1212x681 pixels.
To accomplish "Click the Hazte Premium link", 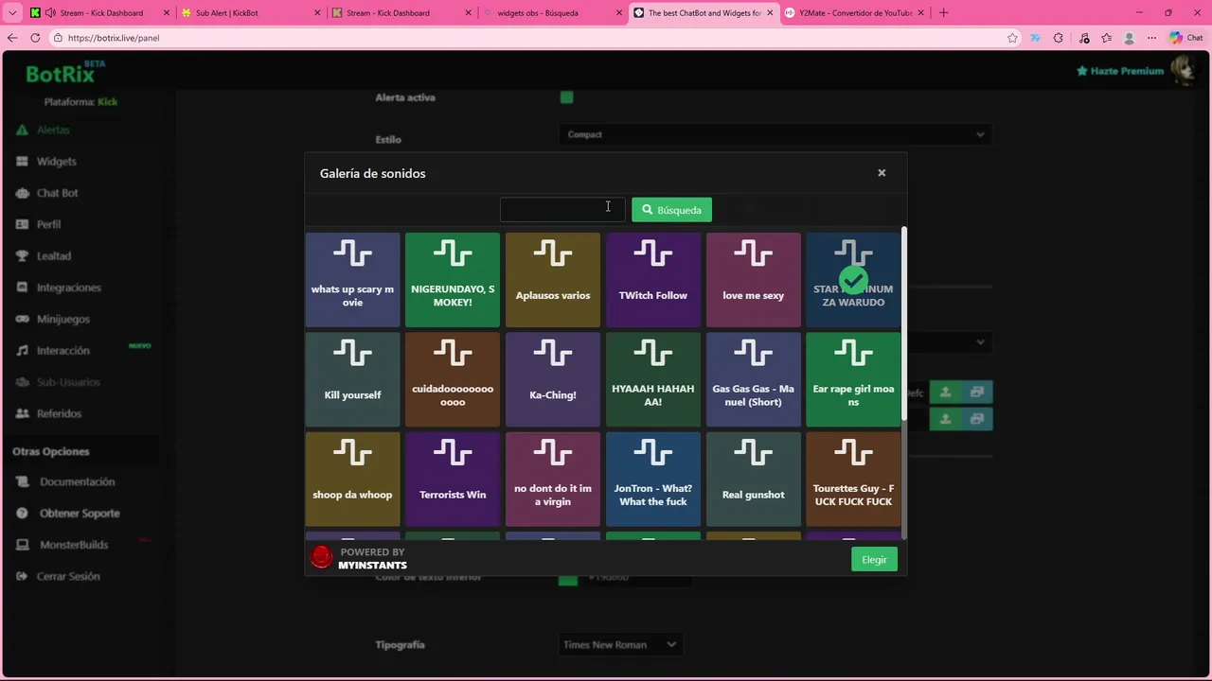I will 1120,71.
